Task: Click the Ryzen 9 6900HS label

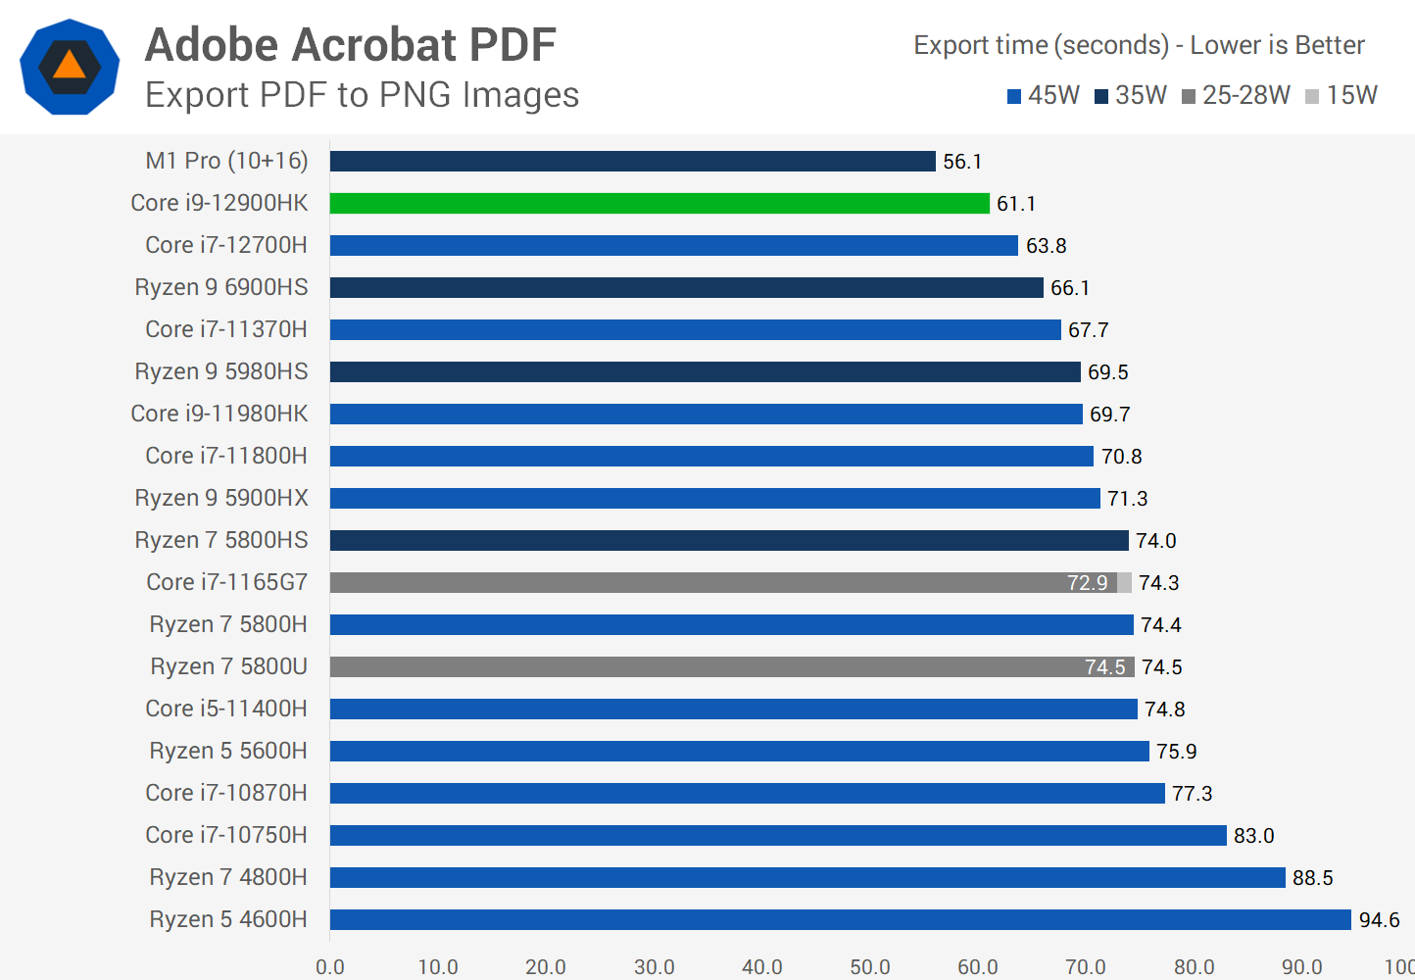Action: pyautogui.click(x=221, y=287)
